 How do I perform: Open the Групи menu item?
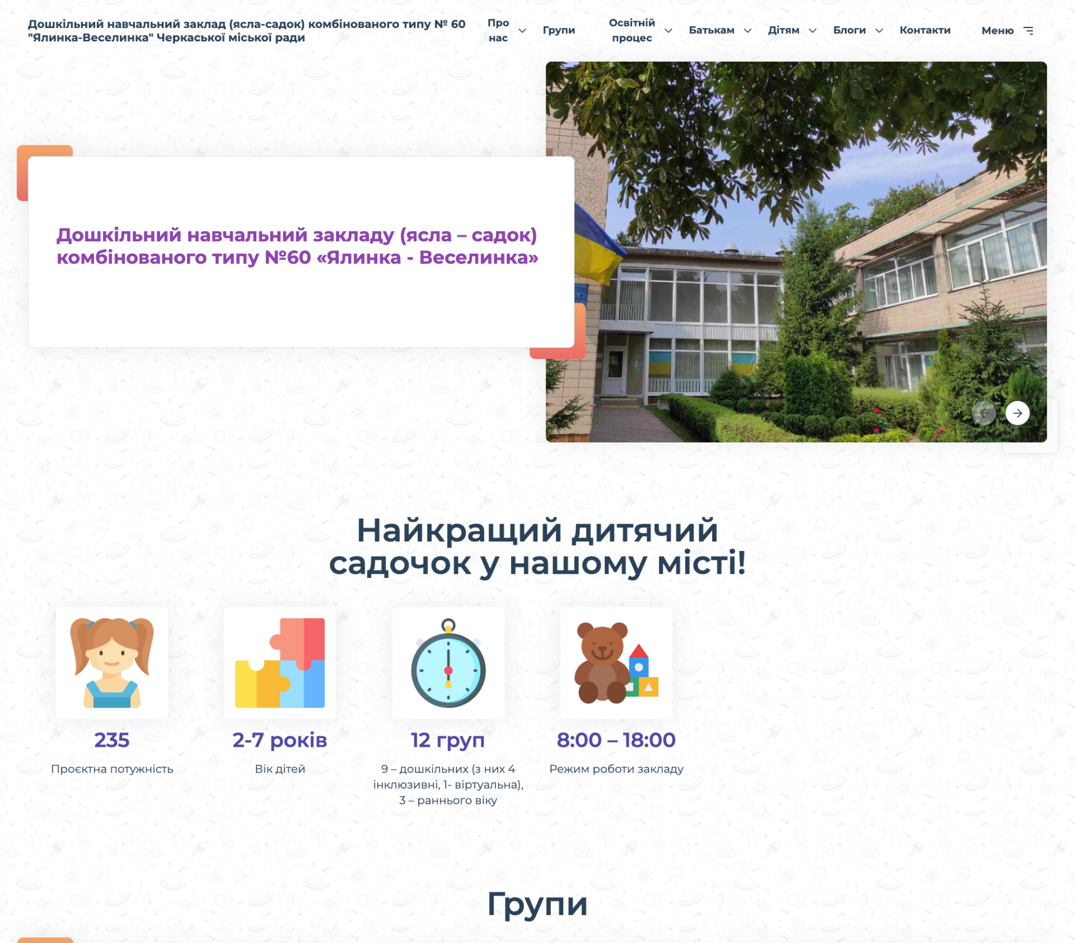(x=558, y=31)
